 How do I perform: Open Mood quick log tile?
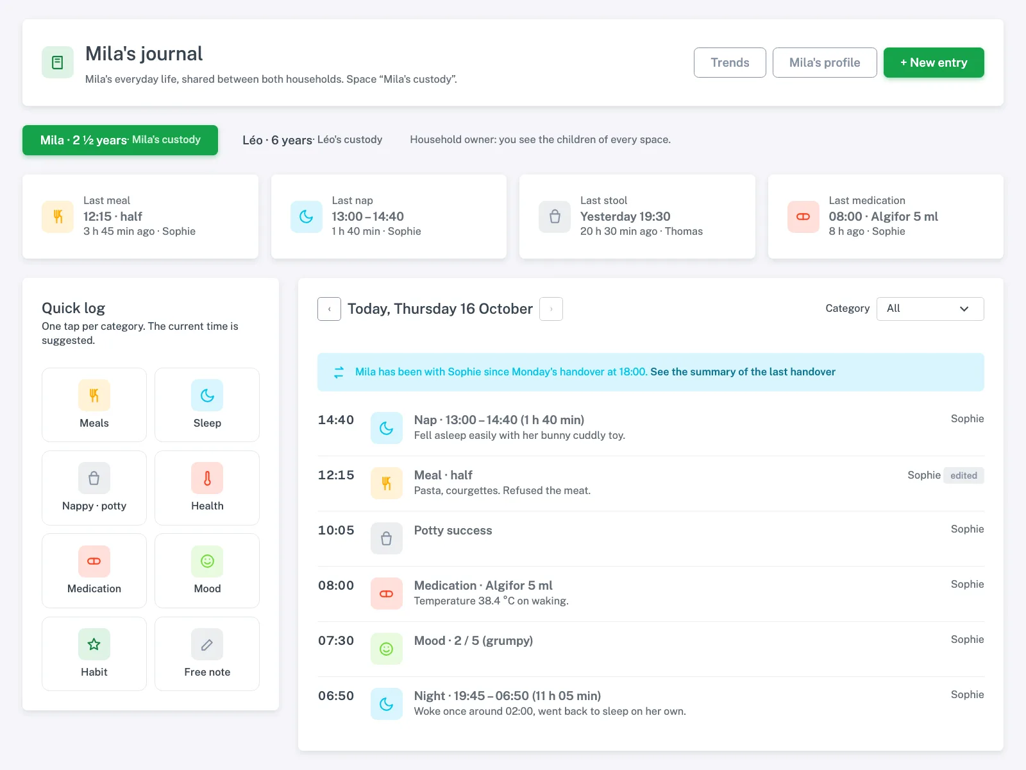pos(207,570)
